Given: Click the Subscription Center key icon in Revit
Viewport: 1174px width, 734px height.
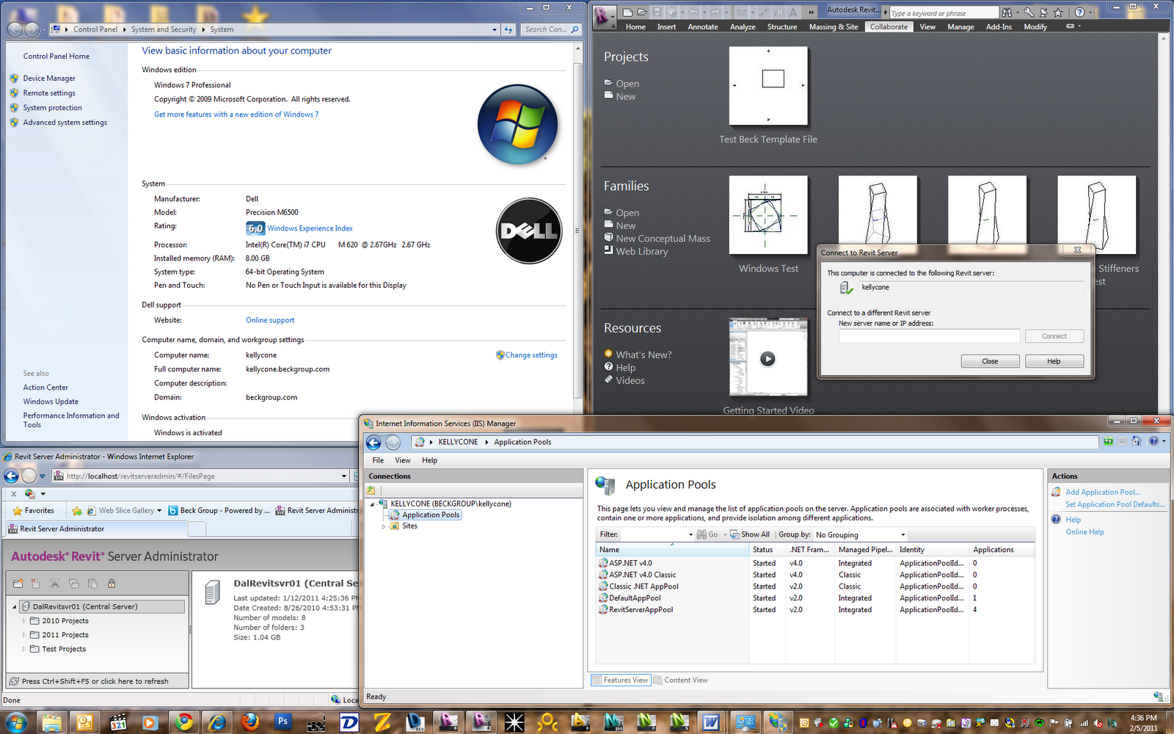Looking at the screenshot, I should (x=1029, y=12).
